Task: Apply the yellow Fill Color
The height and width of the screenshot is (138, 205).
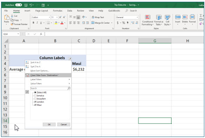Action: (x=56, y=23)
